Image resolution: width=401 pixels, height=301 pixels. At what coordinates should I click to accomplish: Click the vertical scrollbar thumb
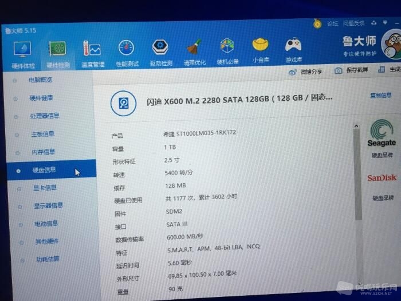point(358,175)
